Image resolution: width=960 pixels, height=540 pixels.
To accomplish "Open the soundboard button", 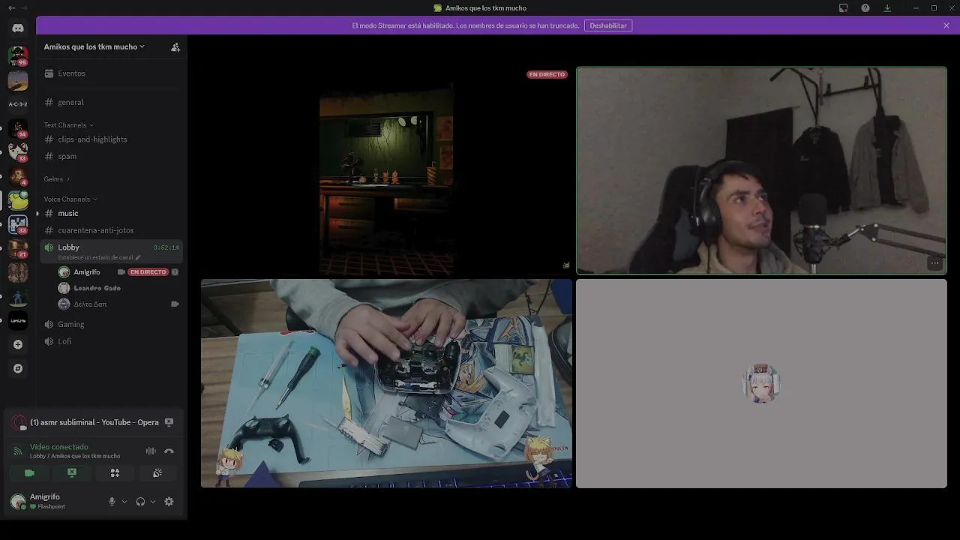I will (x=157, y=472).
